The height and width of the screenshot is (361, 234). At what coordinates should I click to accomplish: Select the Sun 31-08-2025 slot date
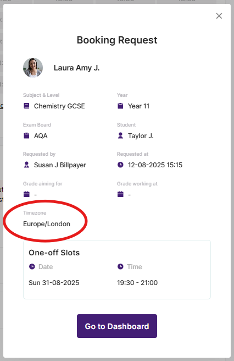(x=54, y=283)
